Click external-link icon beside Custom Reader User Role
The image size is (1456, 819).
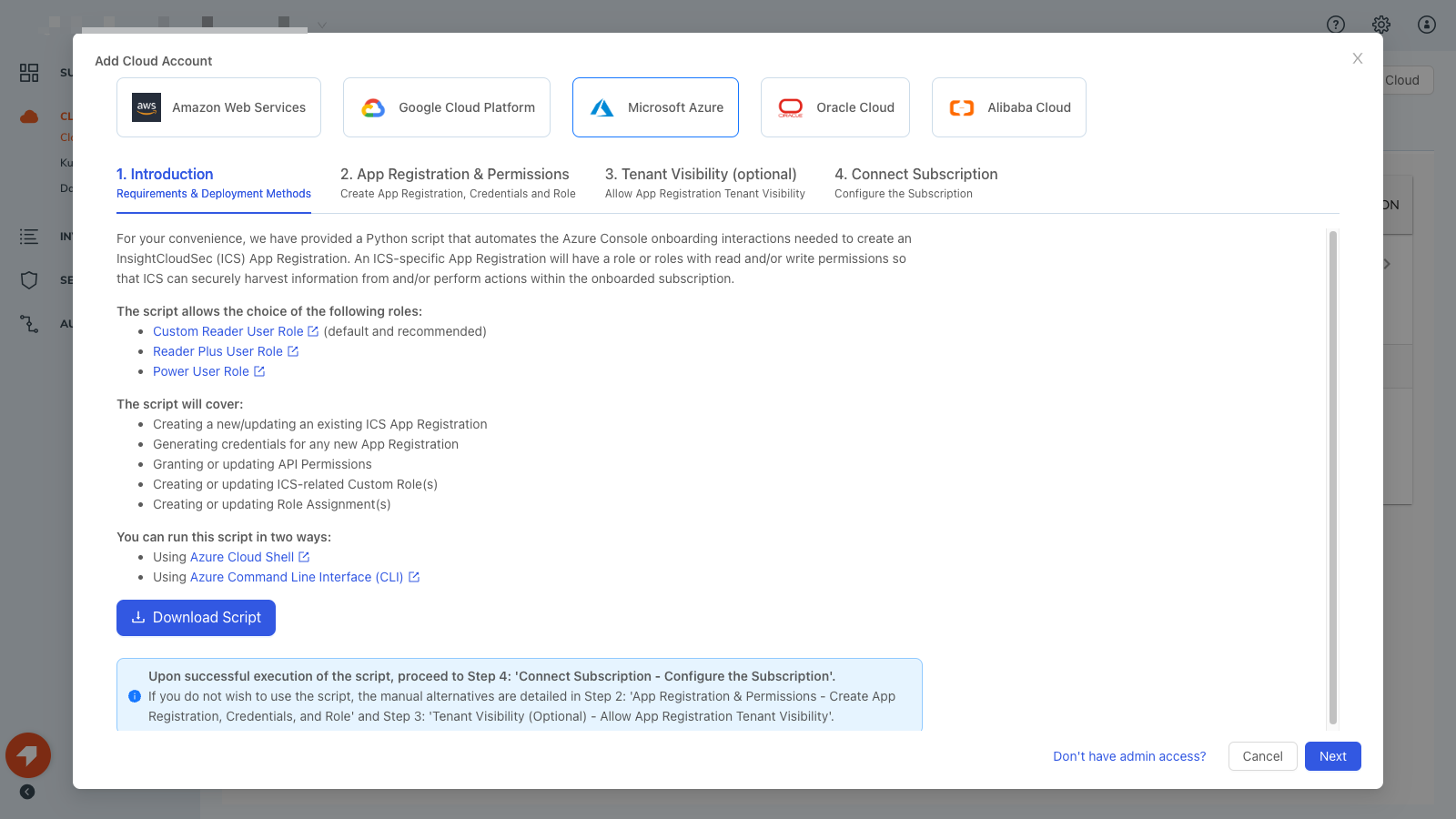(x=313, y=331)
